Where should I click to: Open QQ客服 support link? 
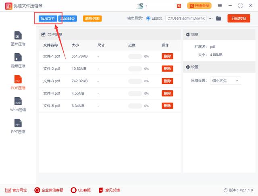click(x=81, y=190)
